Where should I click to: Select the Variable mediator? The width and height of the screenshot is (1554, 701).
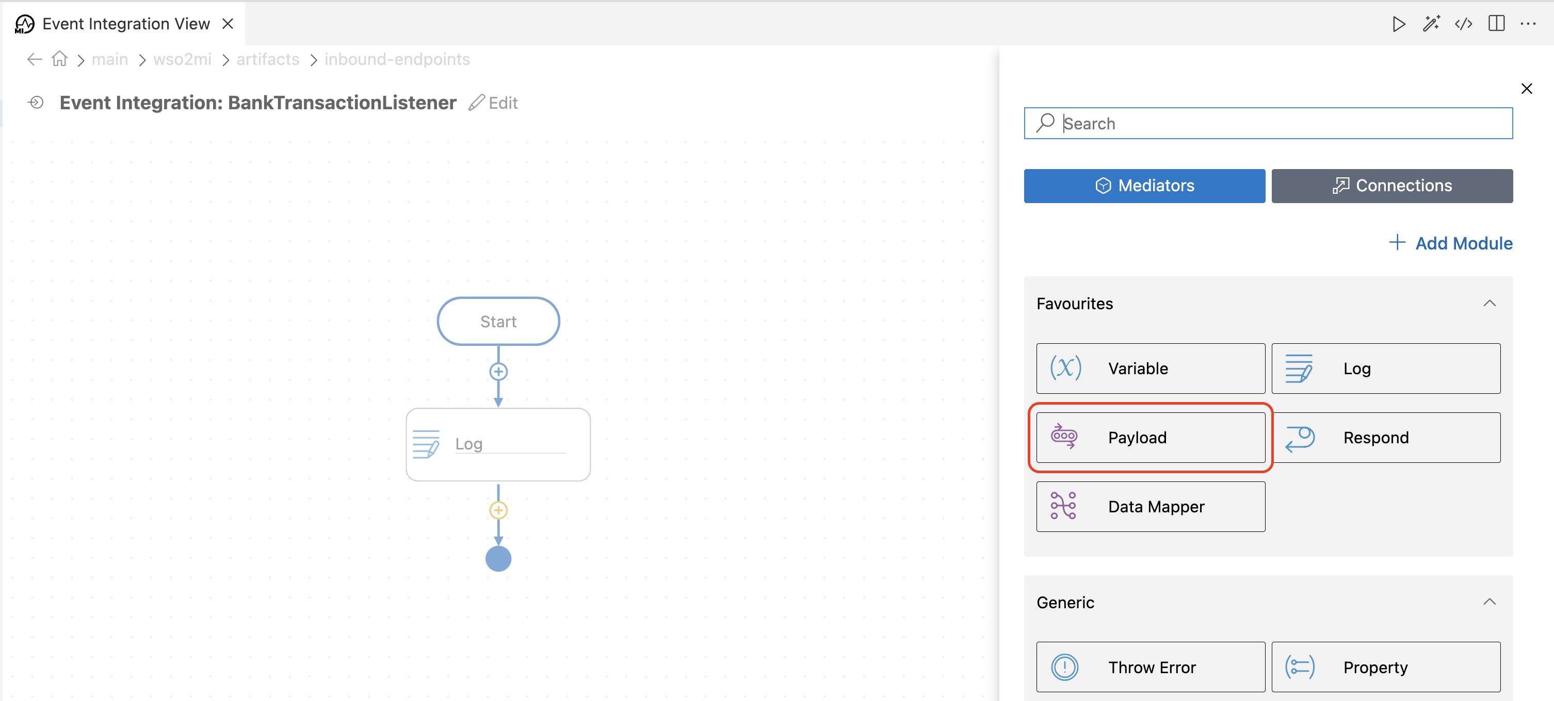point(1150,368)
